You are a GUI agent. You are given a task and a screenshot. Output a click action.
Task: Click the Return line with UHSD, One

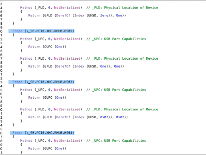(x=76, y=66)
